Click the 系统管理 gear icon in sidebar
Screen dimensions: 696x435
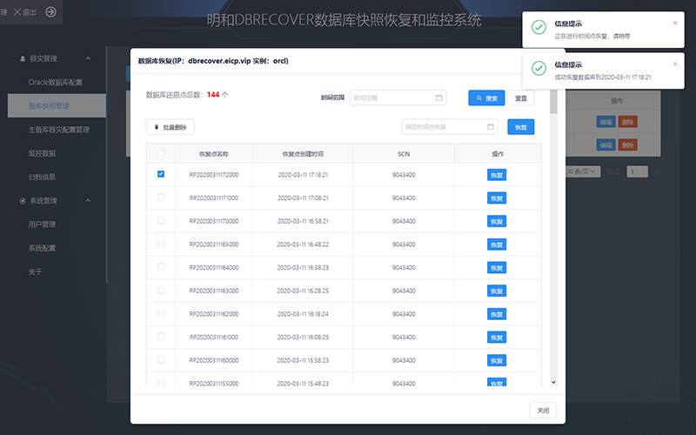pyautogui.click(x=23, y=201)
